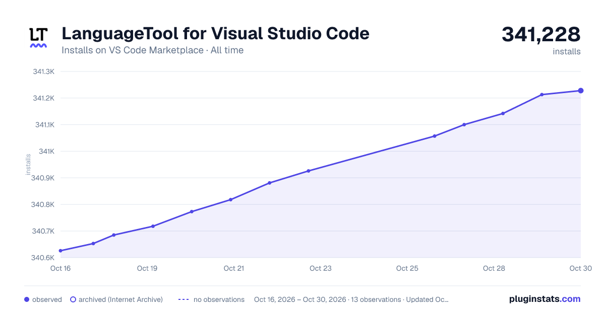Click the first data point at Oct 16

[60, 251]
